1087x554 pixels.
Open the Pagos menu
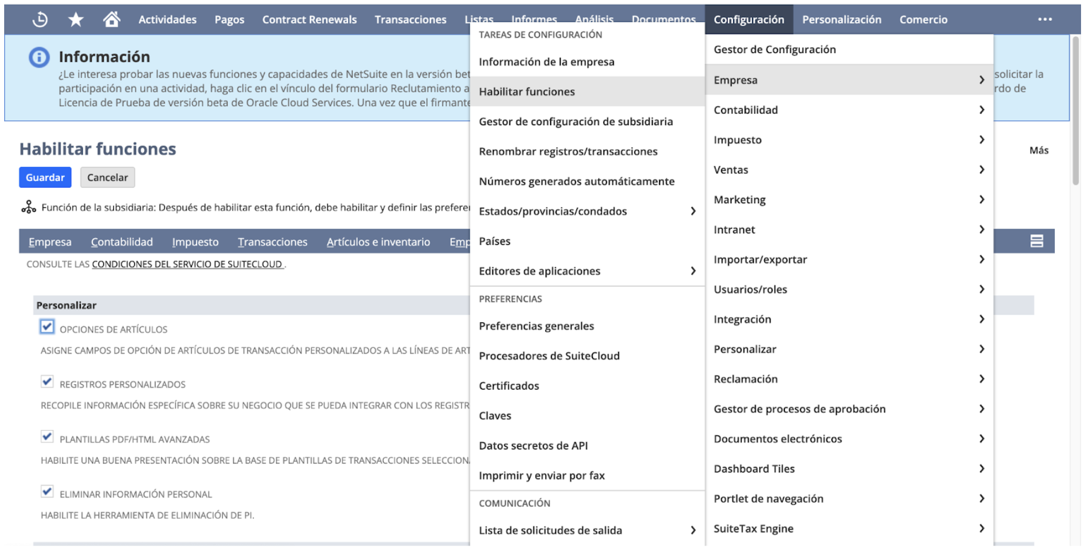229,20
